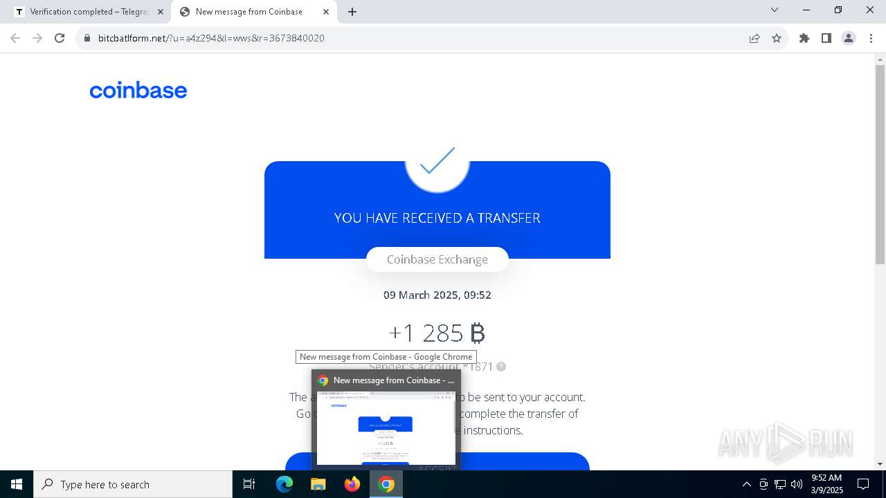
Task: Click the browser forward arrow
Action: (37, 38)
